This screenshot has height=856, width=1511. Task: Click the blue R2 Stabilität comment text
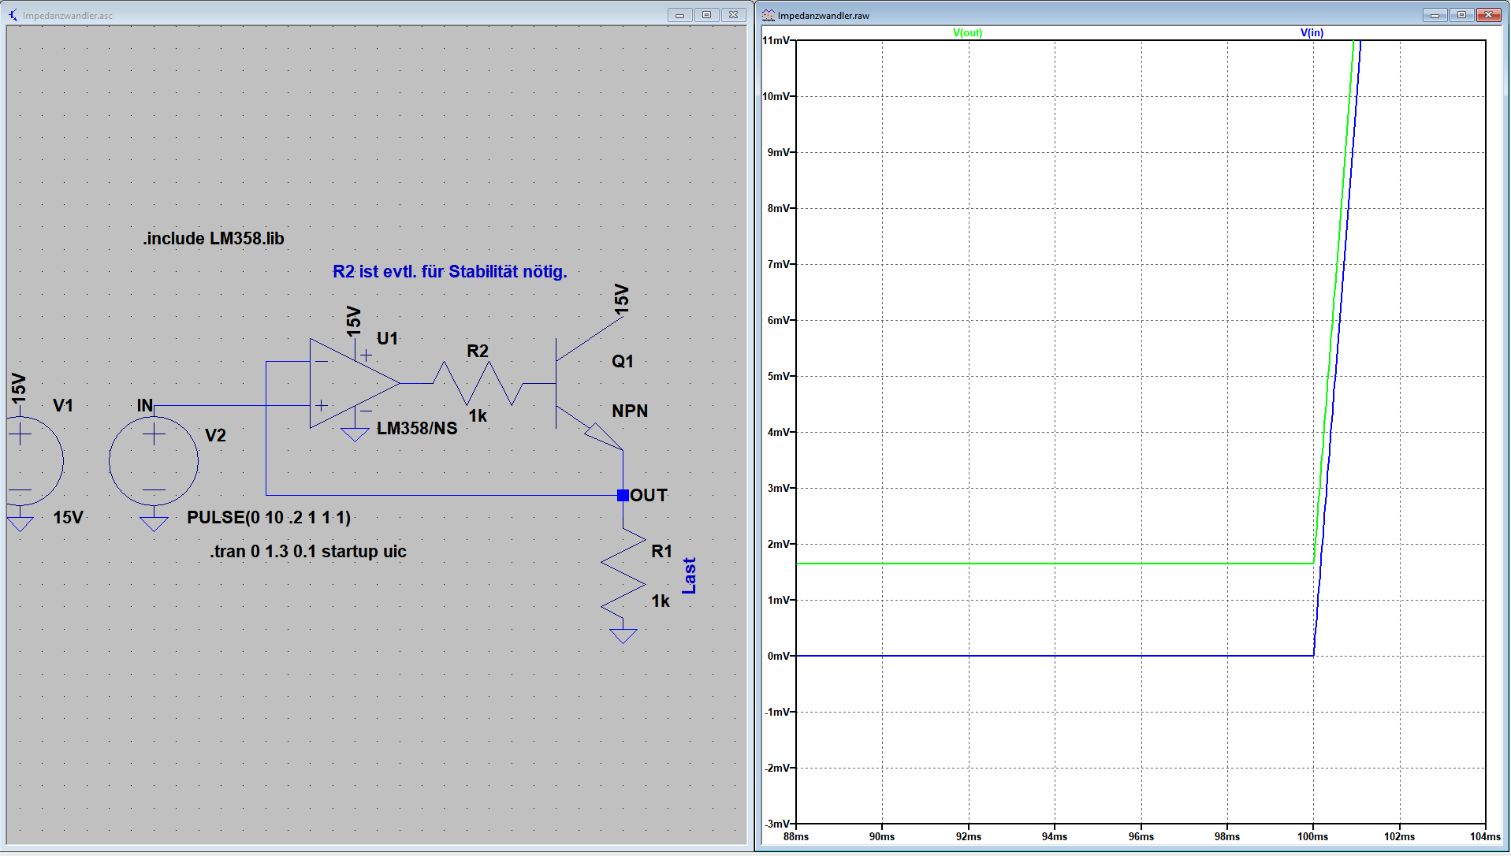[x=449, y=272]
